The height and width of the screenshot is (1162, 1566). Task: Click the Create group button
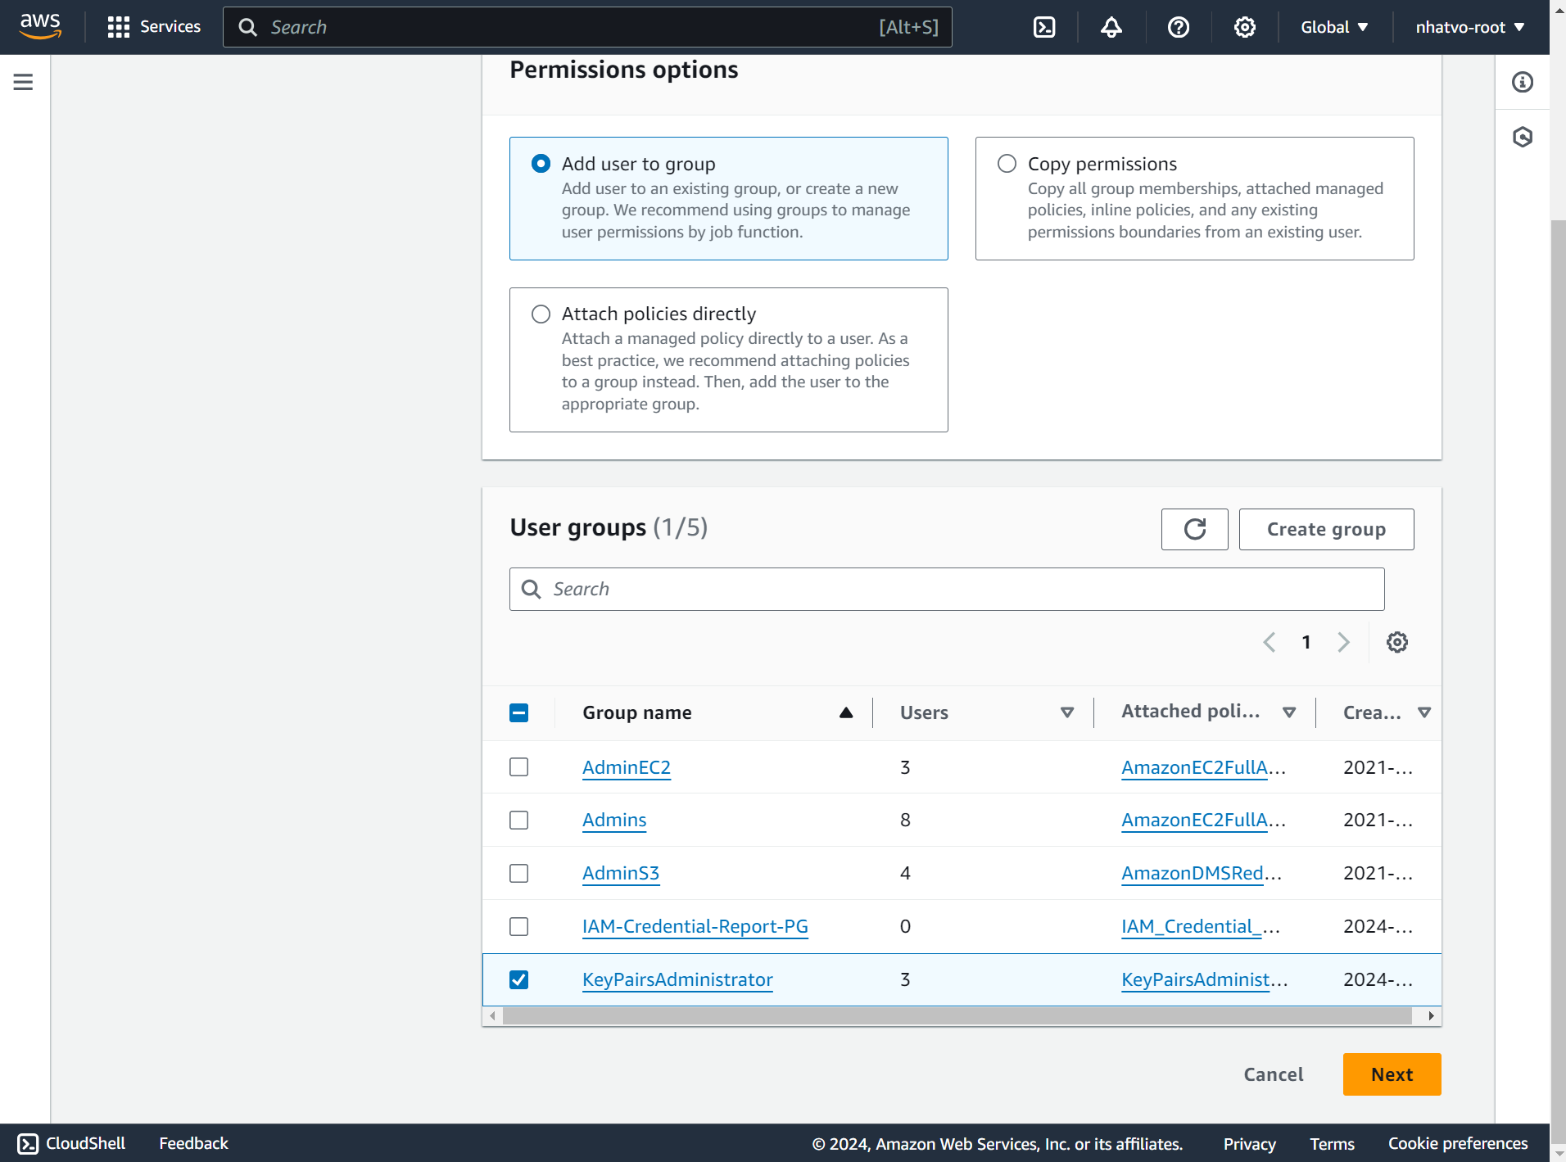point(1326,529)
